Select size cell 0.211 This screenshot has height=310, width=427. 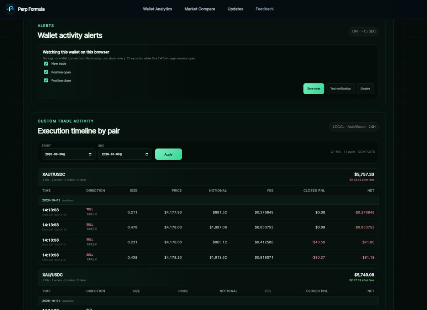tap(132, 212)
